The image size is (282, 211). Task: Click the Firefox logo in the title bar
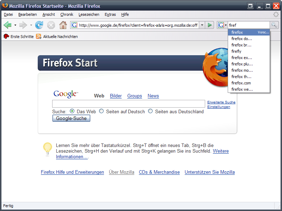coord(5,5)
